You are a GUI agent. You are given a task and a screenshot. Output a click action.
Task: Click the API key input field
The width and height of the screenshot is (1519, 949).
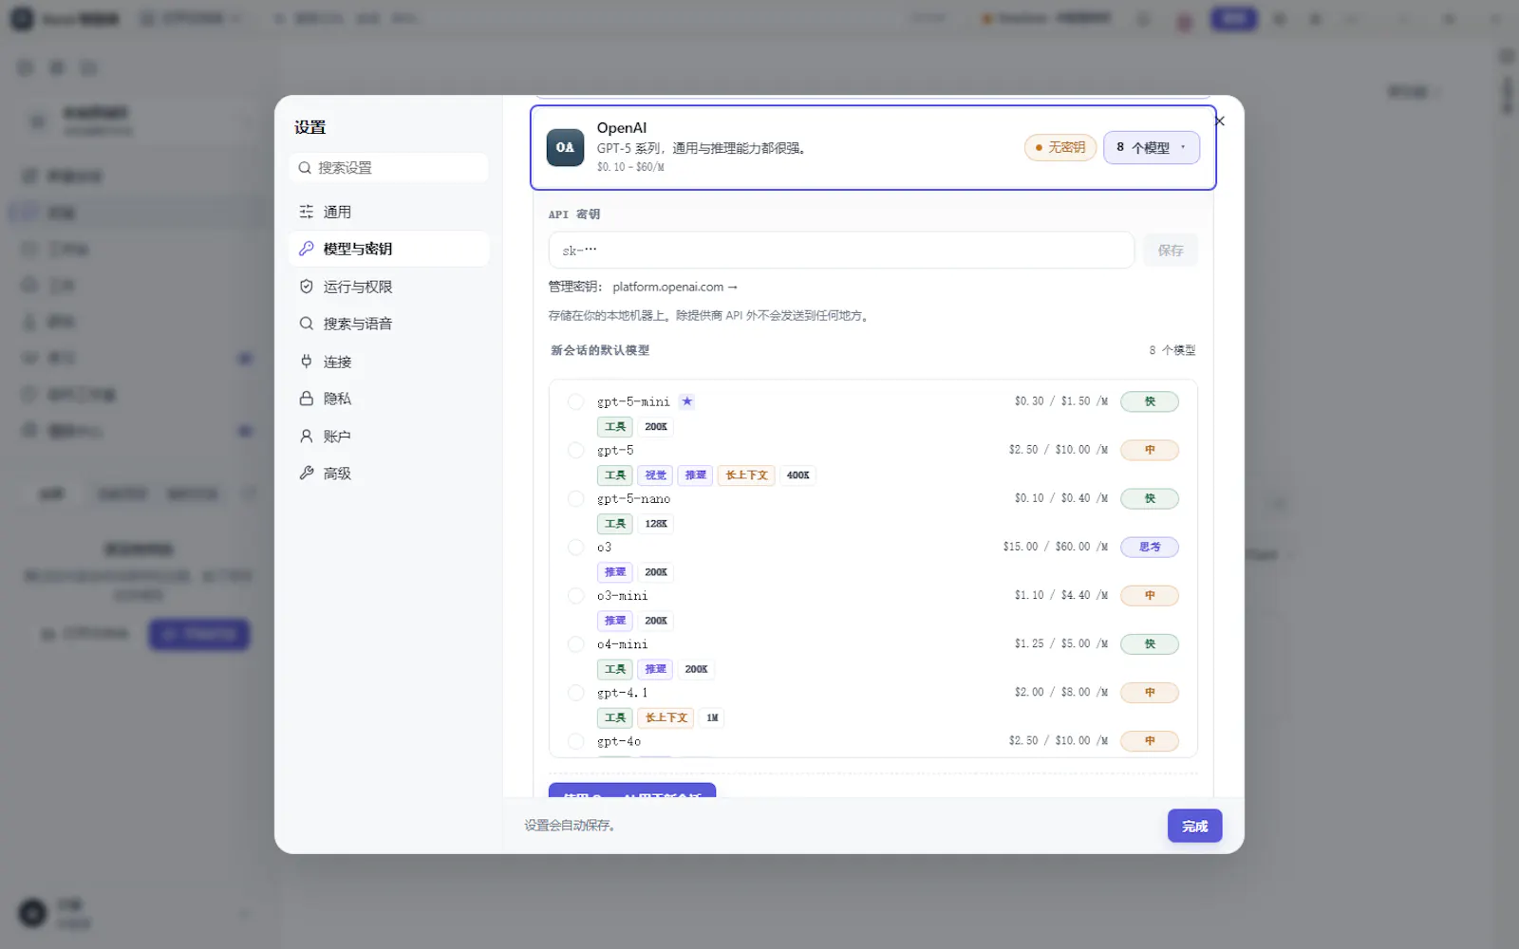[841, 251]
